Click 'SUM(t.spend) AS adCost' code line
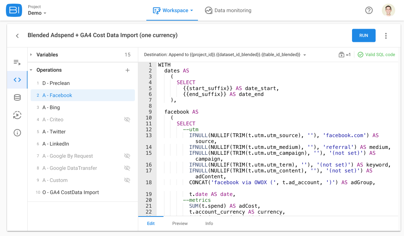Screen dimensions: 404x236 225,206
